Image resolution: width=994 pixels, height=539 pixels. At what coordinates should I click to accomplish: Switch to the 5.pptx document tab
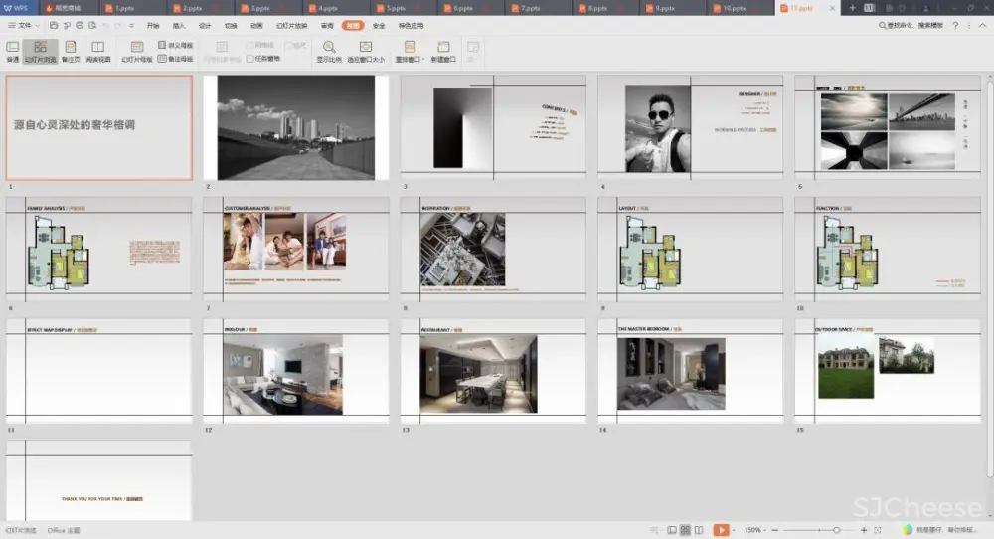(x=396, y=8)
